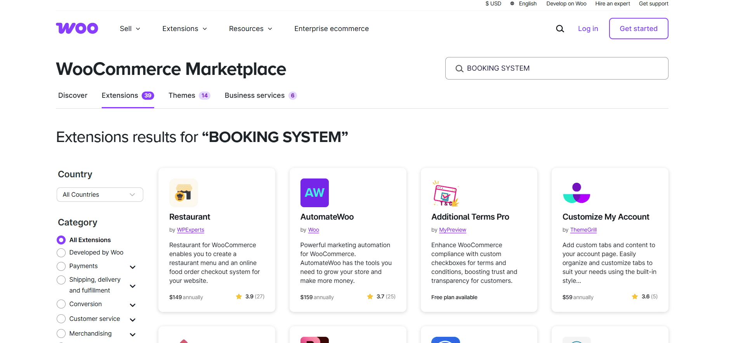Open the Additional Terms Pro title
This screenshot has width=731, height=343.
tap(470, 217)
